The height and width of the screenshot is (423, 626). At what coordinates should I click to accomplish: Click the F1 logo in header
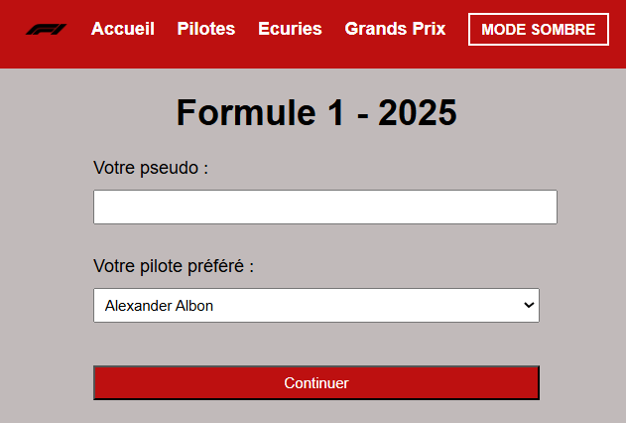click(46, 29)
